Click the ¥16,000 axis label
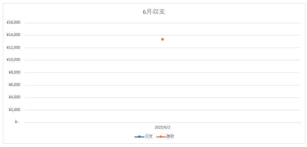Image resolution: width=307 pixels, height=147 pixels. coord(13,22)
